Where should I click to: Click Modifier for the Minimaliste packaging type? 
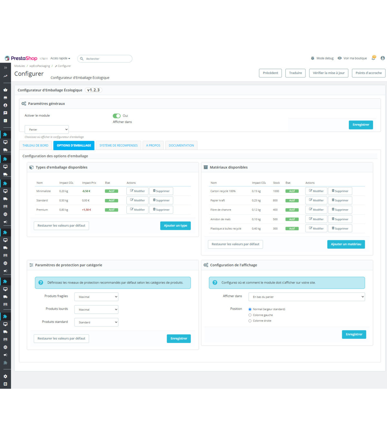[x=137, y=191]
